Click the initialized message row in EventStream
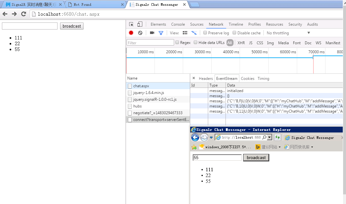346x204 pixels. click(266, 90)
